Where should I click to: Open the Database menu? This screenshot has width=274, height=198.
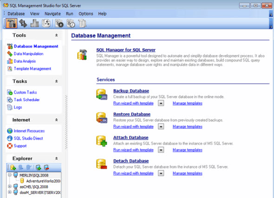click(x=16, y=14)
